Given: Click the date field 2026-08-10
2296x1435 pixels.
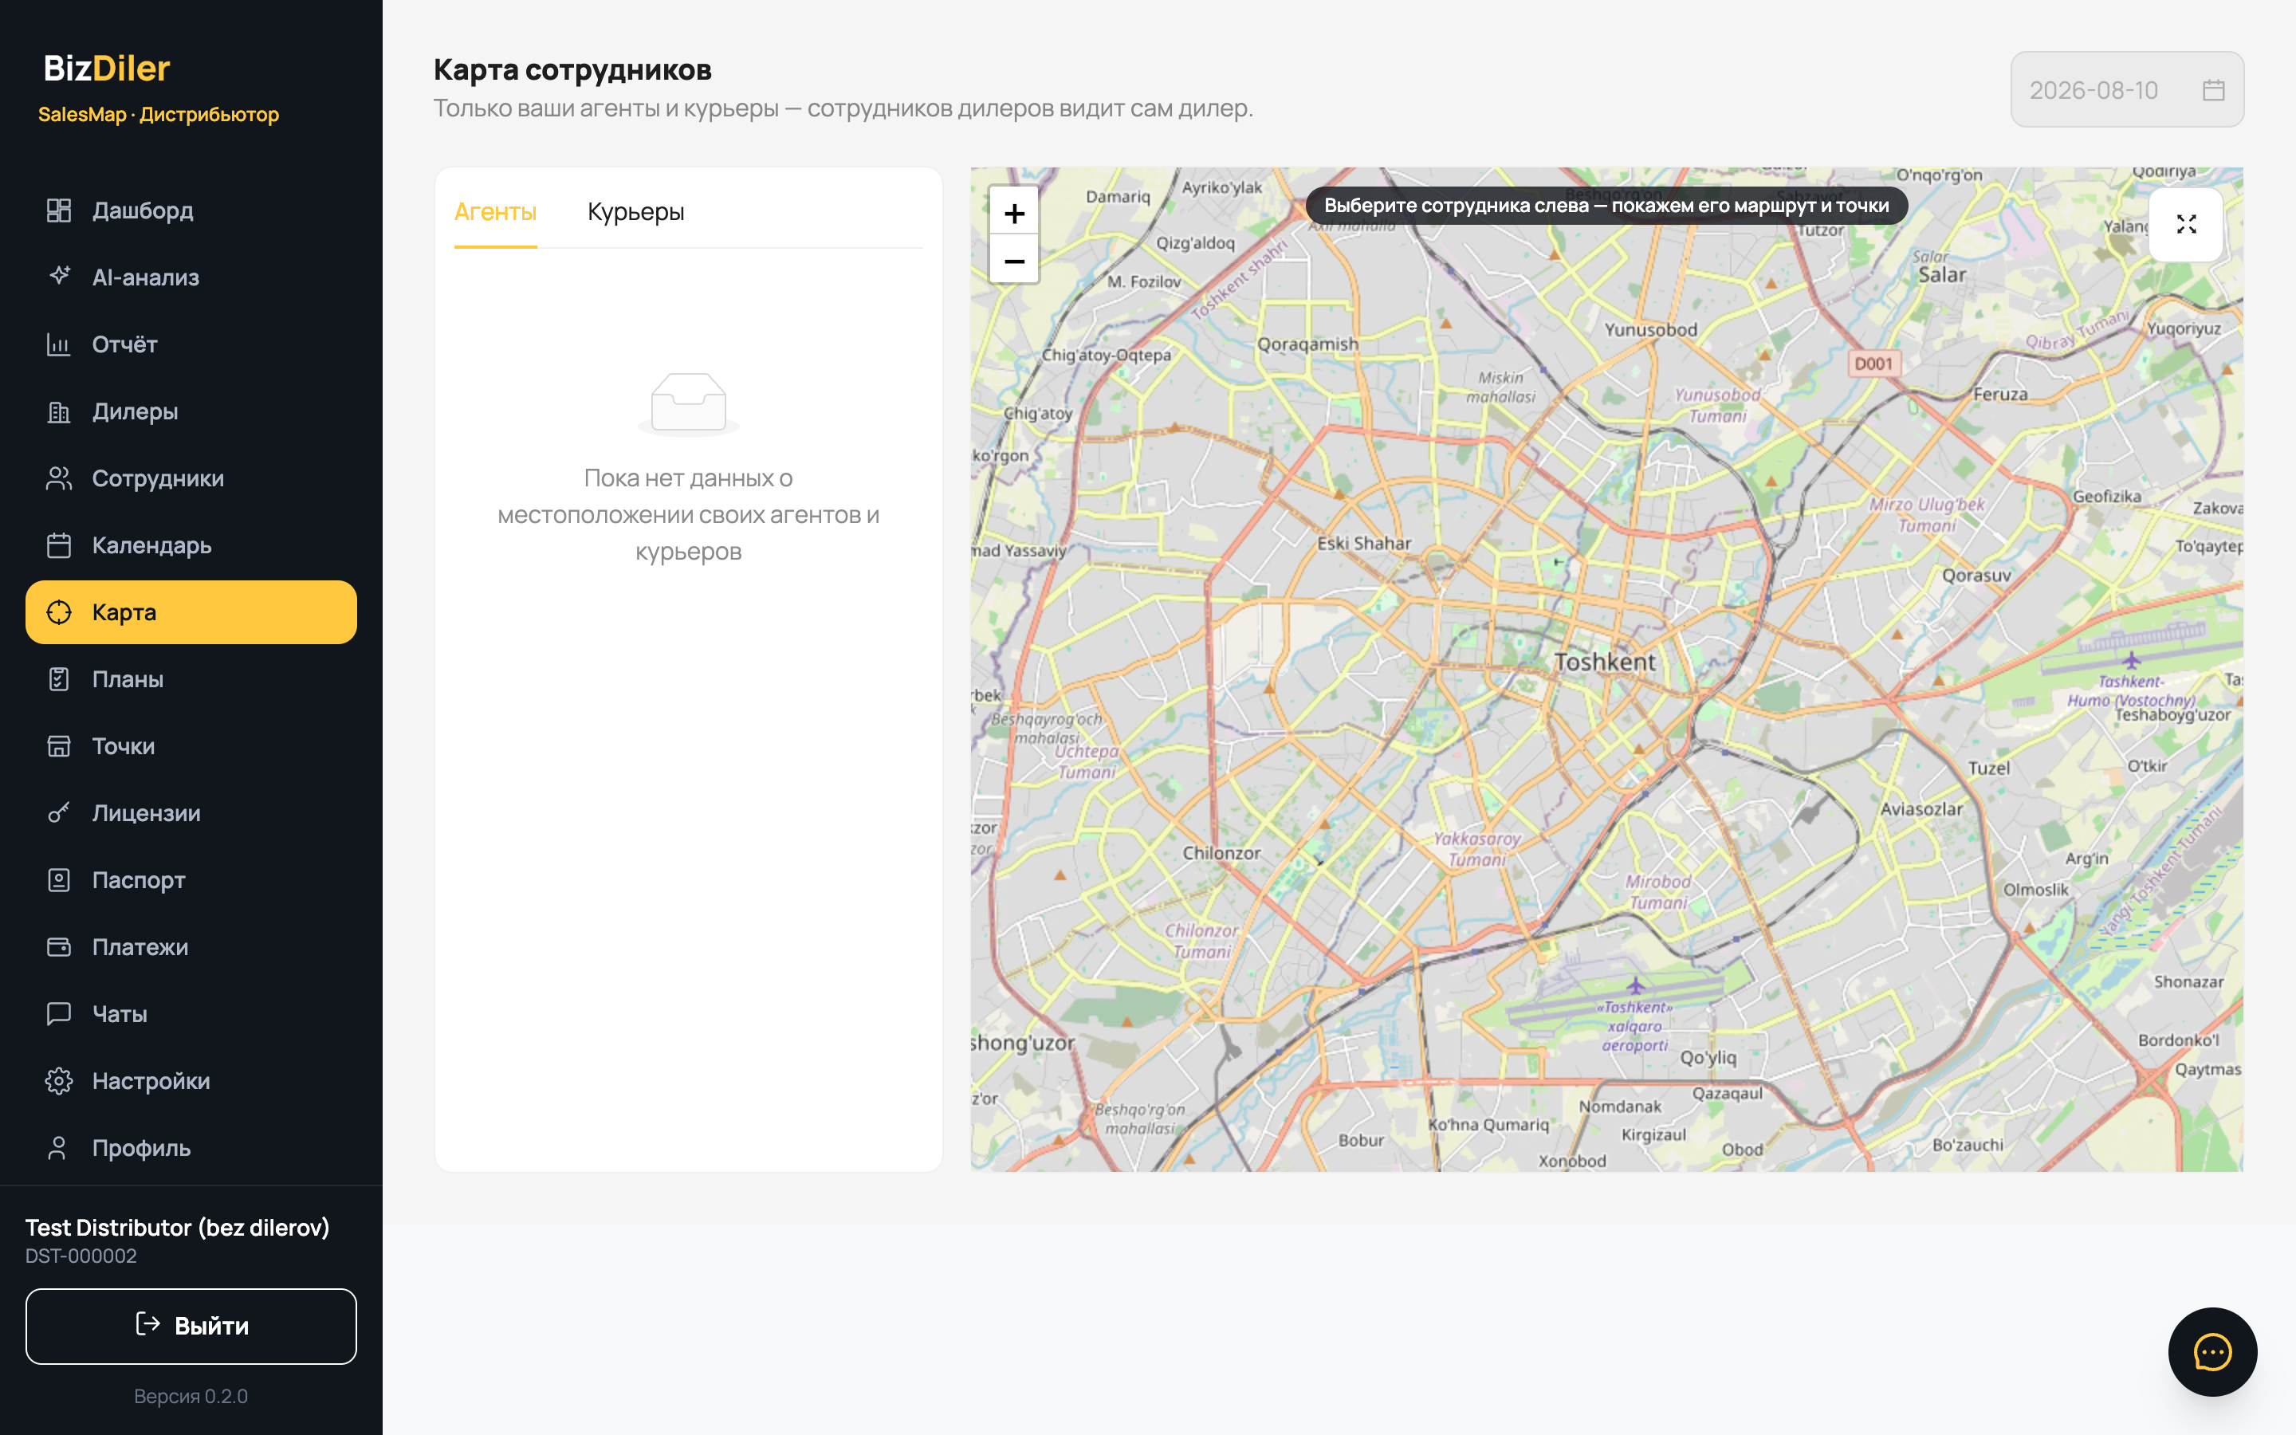Looking at the screenshot, I should [x=2127, y=89].
